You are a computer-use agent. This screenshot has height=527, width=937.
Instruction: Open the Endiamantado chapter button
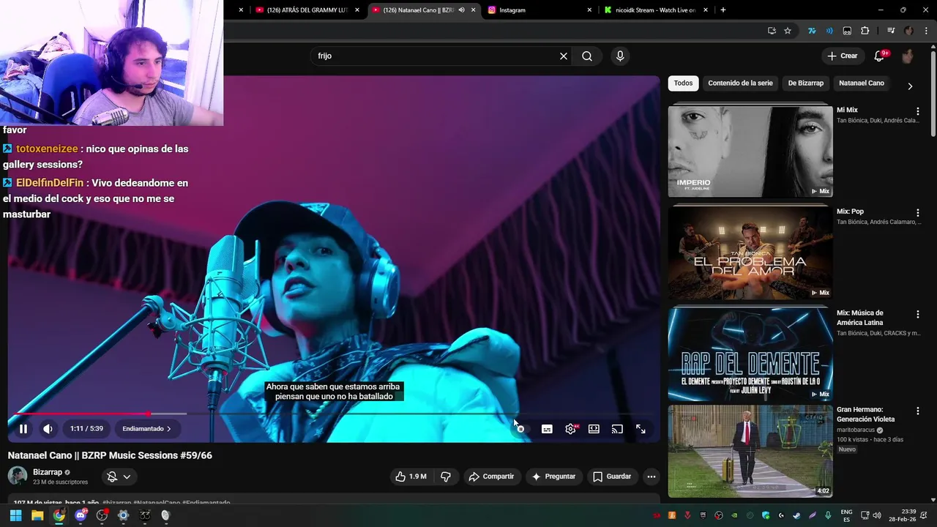pos(146,429)
